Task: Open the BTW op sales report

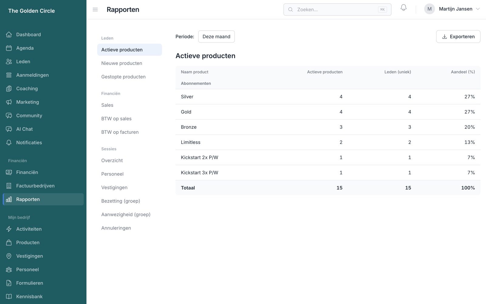Action: coord(129,119)
